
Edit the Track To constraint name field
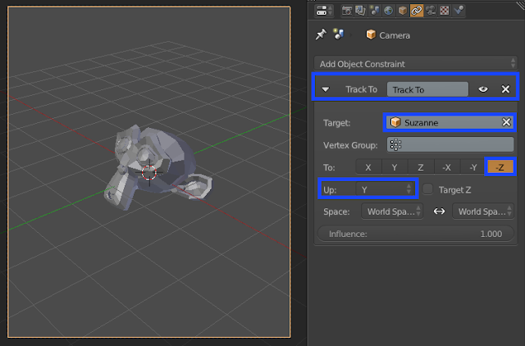427,89
